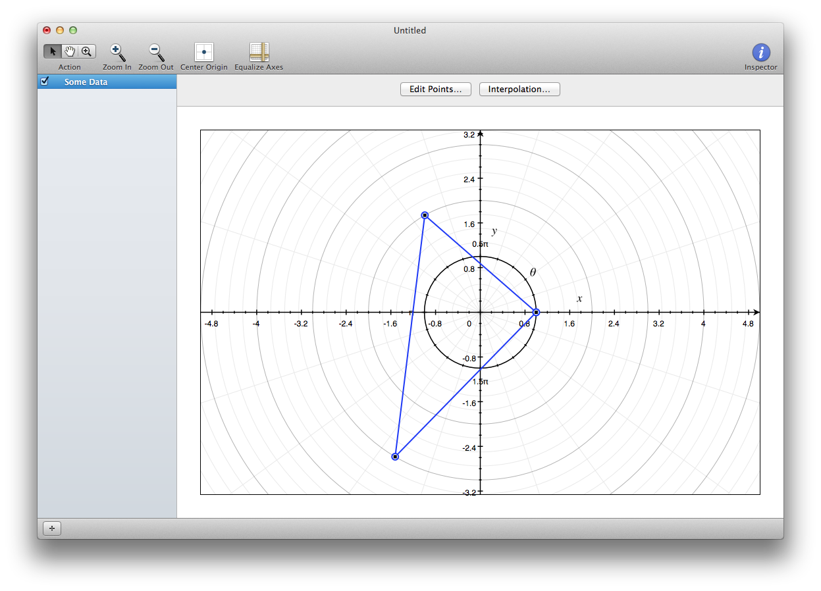Click the graph origin at 0
821x591 pixels.
tap(480, 312)
